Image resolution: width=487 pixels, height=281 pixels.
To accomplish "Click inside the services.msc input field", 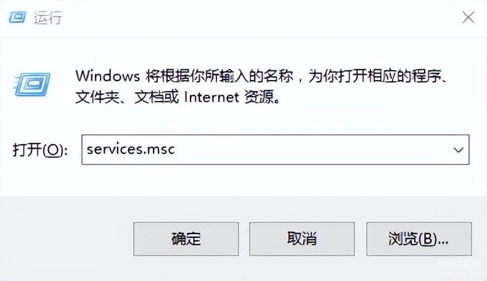I will [x=275, y=150].
